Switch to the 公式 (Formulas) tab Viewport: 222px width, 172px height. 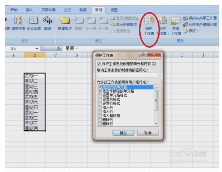tap(67, 10)
